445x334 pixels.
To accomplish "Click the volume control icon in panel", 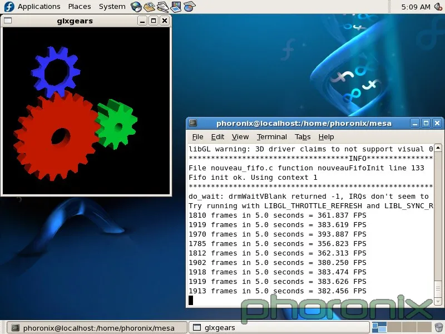I will (438, 7).
